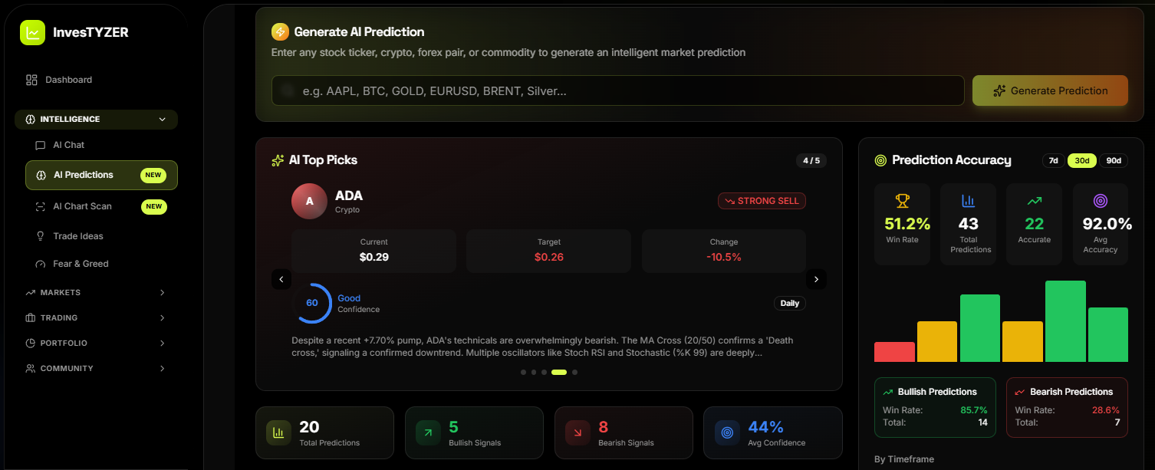Open the Dashboard from the sidebar
The image size is (1155, 470).
click(69, 80)
